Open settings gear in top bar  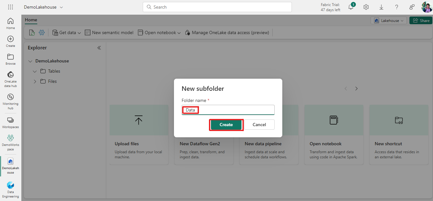(x=366, y=7)
